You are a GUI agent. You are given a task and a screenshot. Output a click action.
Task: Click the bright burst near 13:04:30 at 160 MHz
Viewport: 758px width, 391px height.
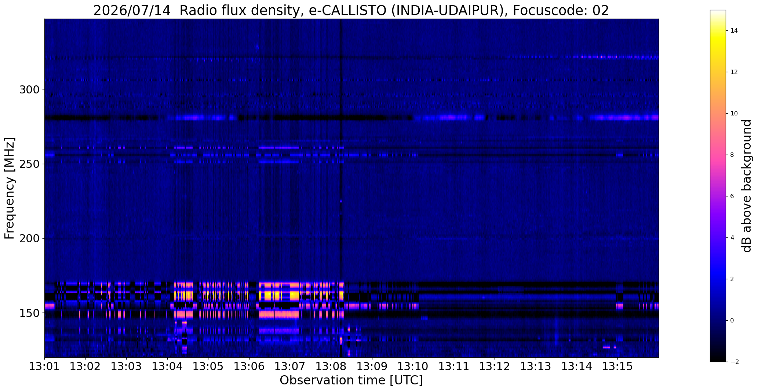(x=183, y=295)
